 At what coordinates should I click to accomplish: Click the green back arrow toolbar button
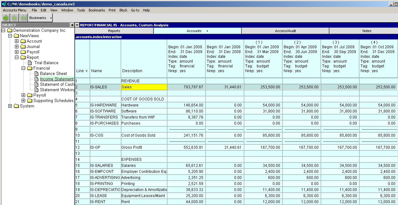tap(6, 18)
